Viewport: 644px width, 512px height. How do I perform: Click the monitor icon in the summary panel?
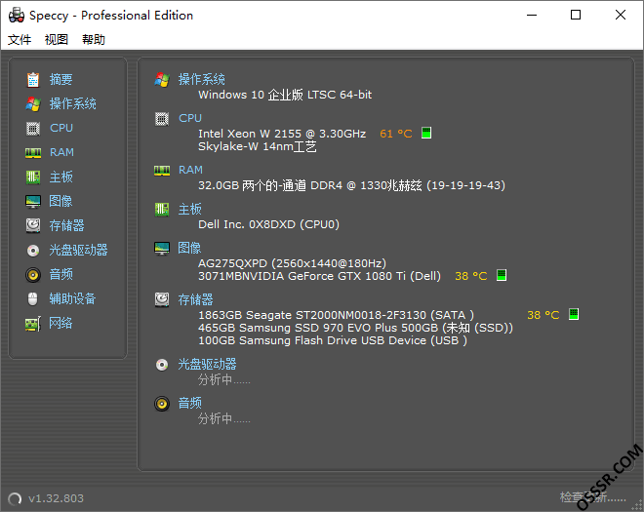(x=162, y=249)
